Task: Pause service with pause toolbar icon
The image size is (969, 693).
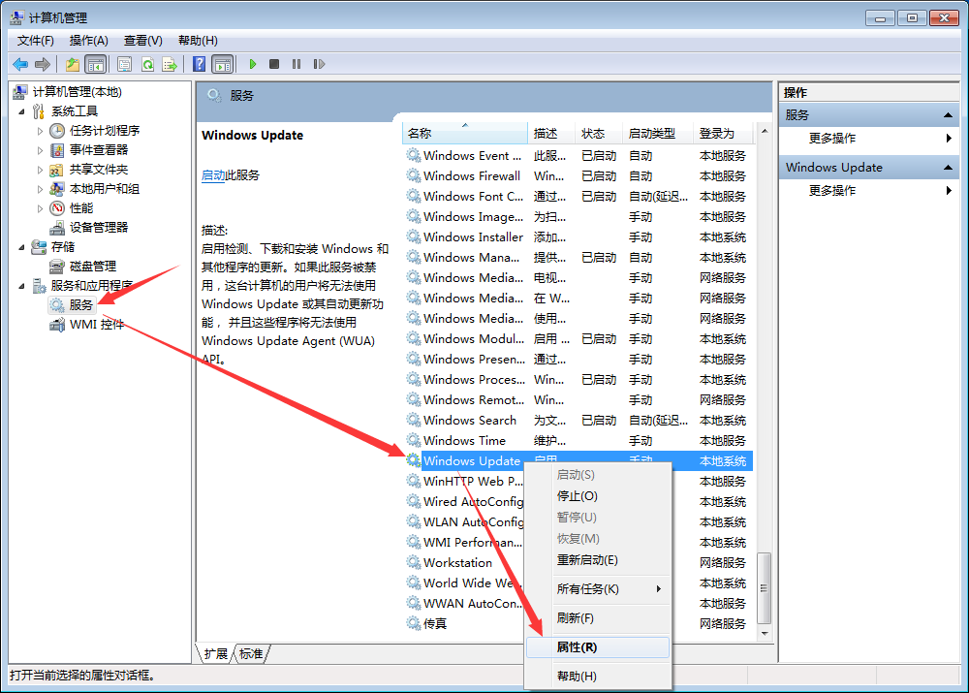Action: (297, 64)
